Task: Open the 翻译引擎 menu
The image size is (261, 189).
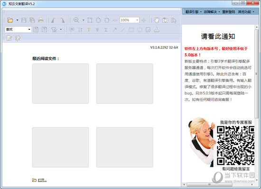Action: coord(193,12)
